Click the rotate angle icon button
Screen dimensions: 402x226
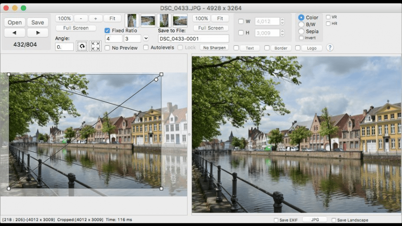[82, 47]
